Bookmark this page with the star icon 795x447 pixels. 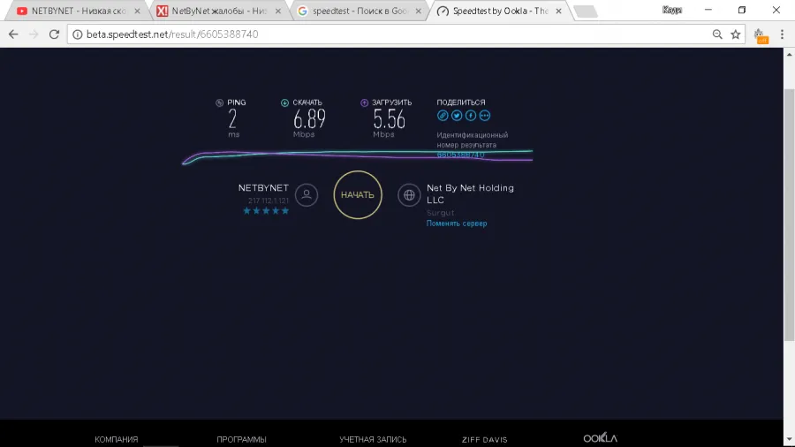[x=735, y=34]
